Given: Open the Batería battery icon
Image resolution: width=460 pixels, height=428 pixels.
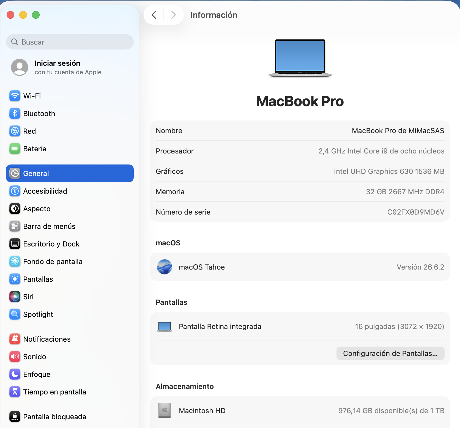Looking at the screenshot, I should coord(15,149).
